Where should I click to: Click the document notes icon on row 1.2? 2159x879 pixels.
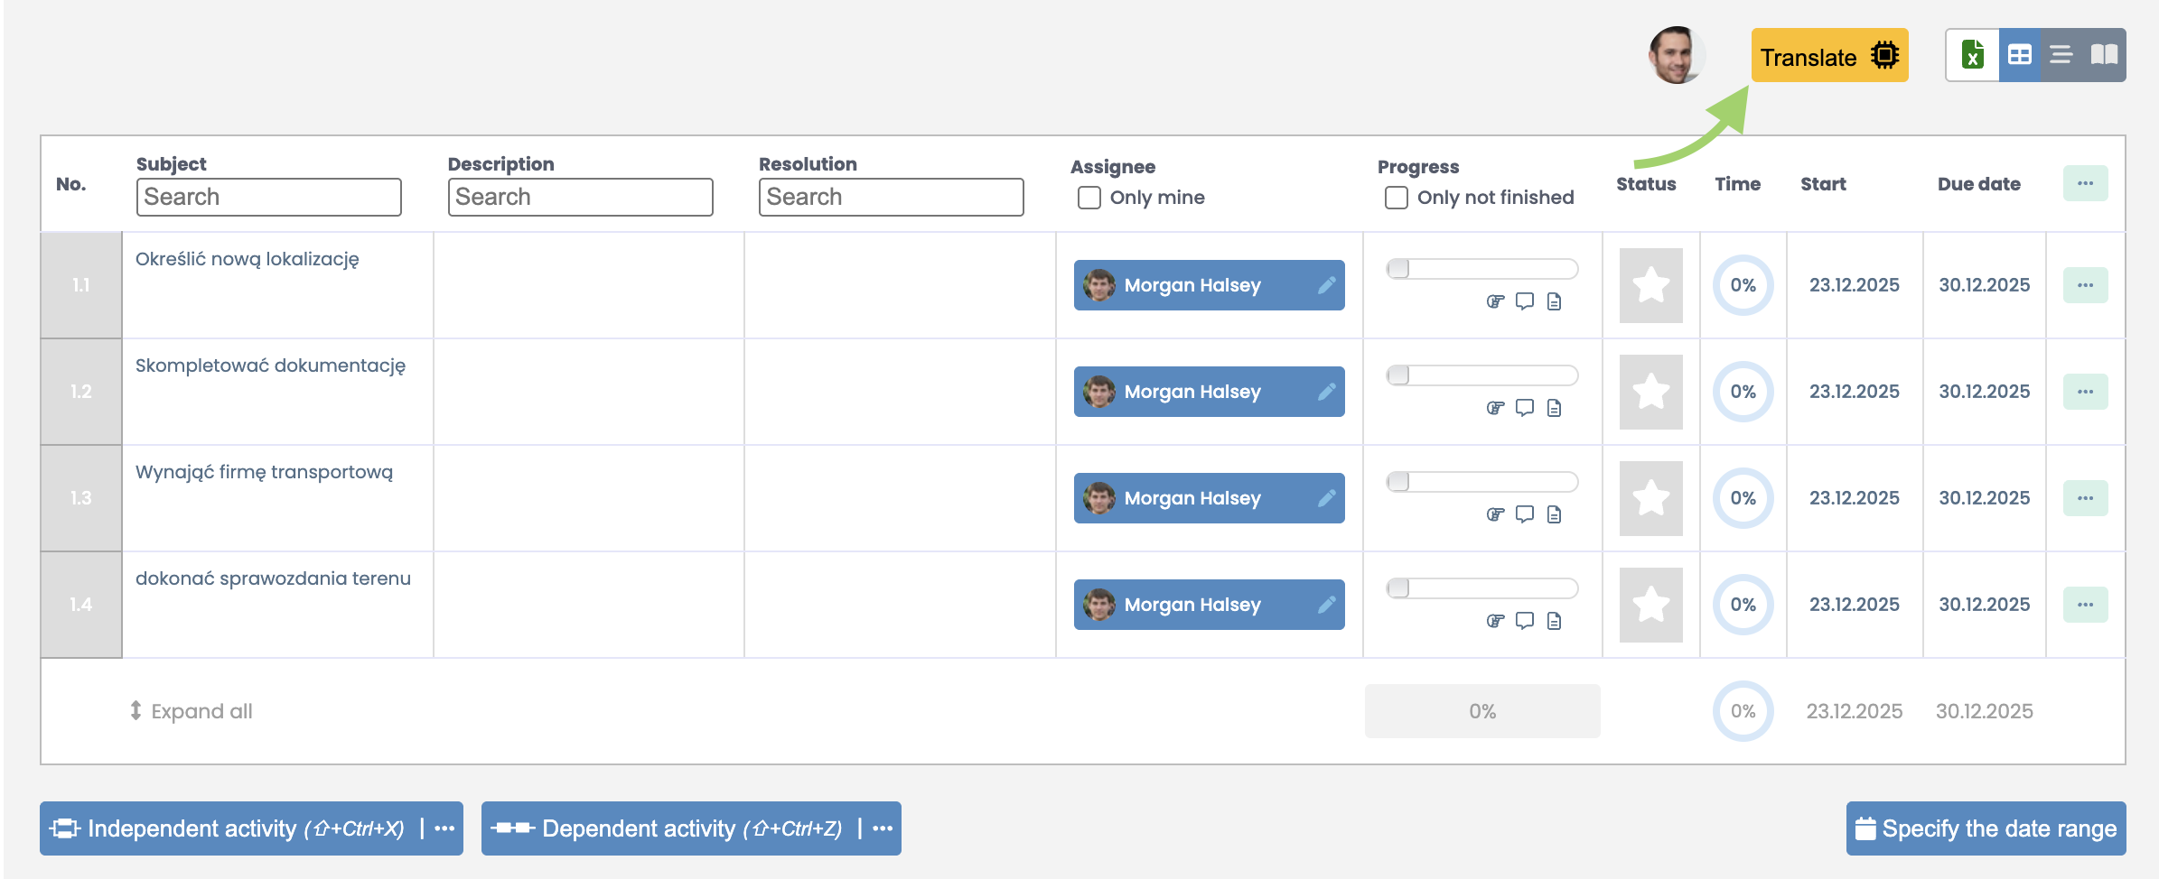[1555, 408]
